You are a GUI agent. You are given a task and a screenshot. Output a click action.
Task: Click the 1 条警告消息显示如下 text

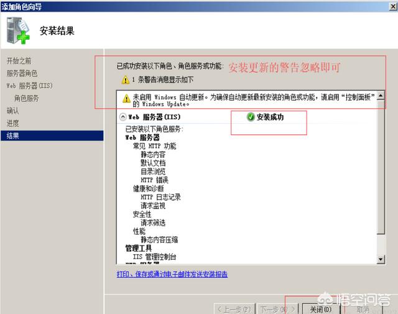click(163, 80)
